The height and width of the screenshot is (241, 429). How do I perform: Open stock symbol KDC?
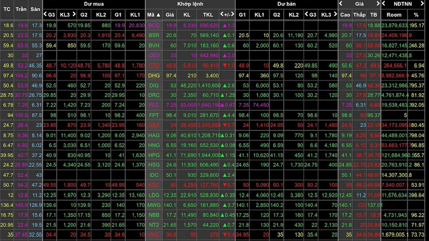[154, 185]
